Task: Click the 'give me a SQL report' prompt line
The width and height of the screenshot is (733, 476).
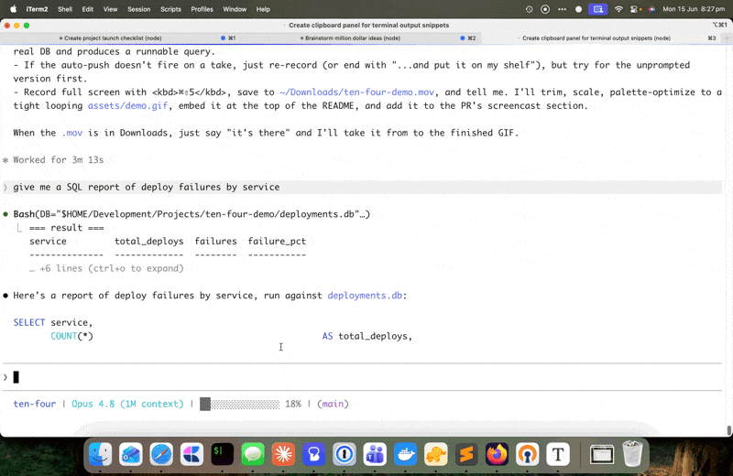Action: coord(362,187)
